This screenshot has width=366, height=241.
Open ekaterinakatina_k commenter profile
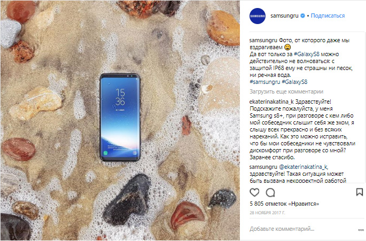(x=271, y=102)
